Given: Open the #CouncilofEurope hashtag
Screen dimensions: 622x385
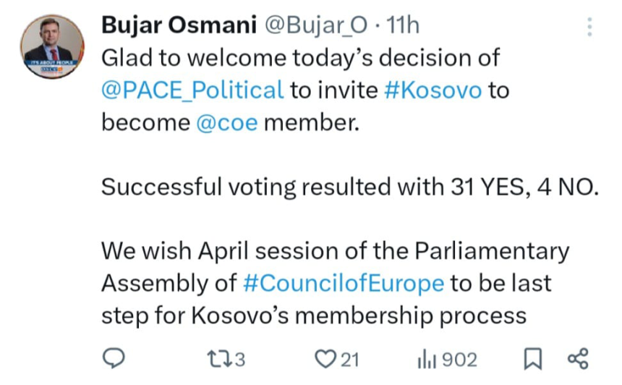Looking at the screenshot, I should click(343, 283).
